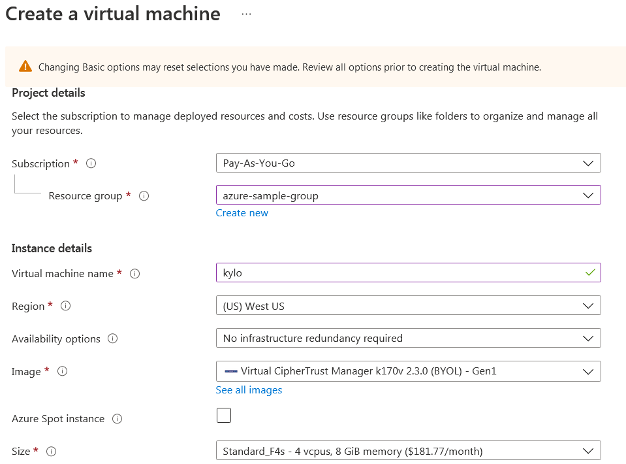Open the Region dropdown showing West US
Screen dimensions: 626x464
(x=408, y=306)
